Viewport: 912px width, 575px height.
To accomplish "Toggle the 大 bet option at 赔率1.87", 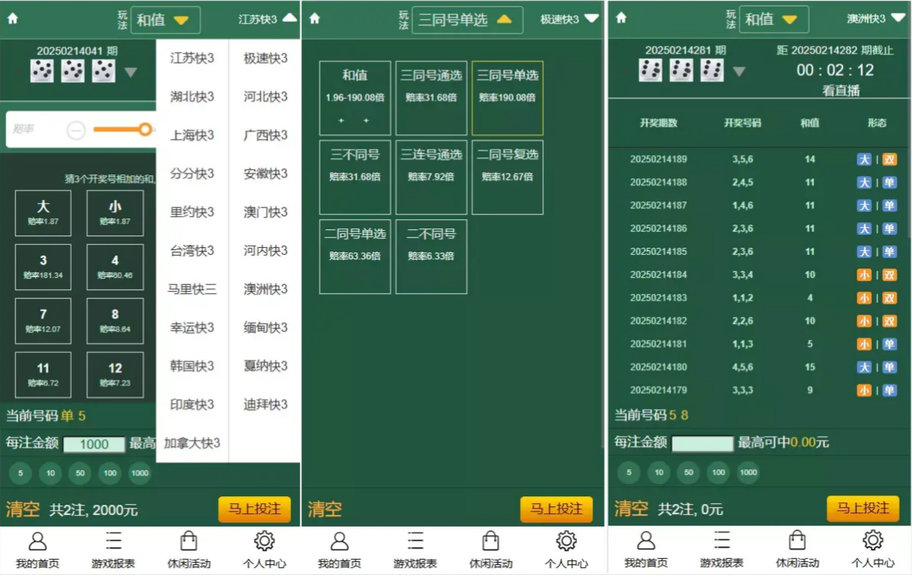I will pyautogui.click(x=43, y=213).
